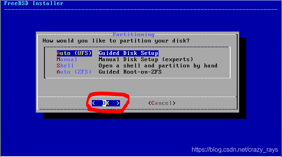The image size is (282, 157).
Task: Open the blog.csdn.net watermark link
Action: [235, 150]
